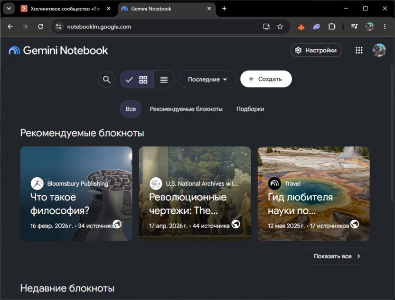The width and height of the screenshot is (395, 300).
Task: Open the media control playlist icon
Action: click(355, 27)
